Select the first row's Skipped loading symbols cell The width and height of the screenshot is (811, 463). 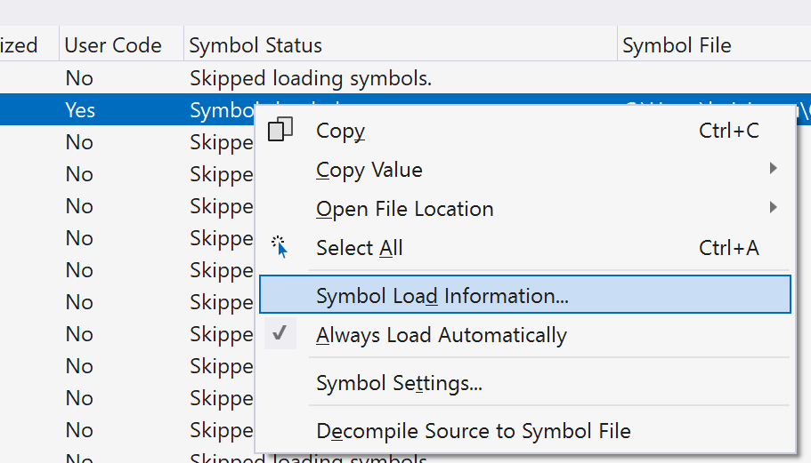pos(311,78)
